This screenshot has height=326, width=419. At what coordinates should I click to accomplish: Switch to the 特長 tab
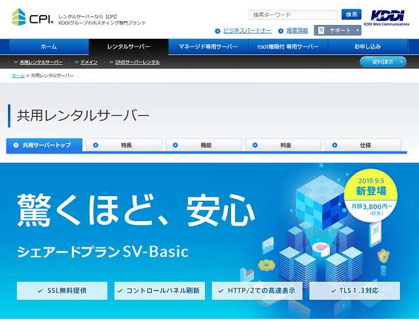[124, 145]
